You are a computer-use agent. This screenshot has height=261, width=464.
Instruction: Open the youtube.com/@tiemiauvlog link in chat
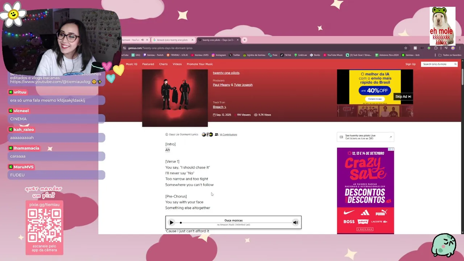point(50,82)
